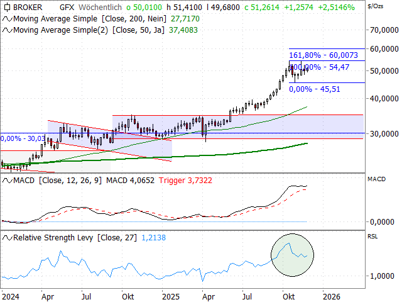This screenshot has height=302, width=402.
Task: Click the Moving Average Simple(2) indicator icon
Action: [6, 30]
